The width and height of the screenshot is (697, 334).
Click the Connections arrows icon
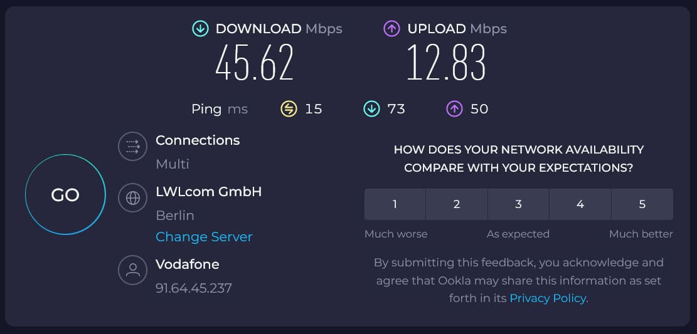[132, 147]
